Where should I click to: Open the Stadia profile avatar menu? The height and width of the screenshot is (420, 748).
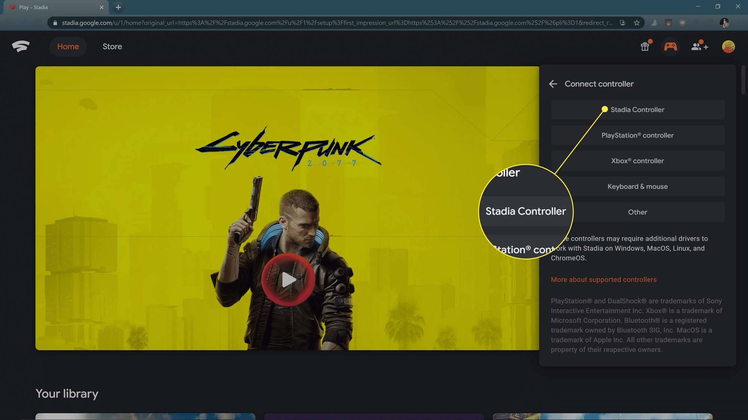728,46
